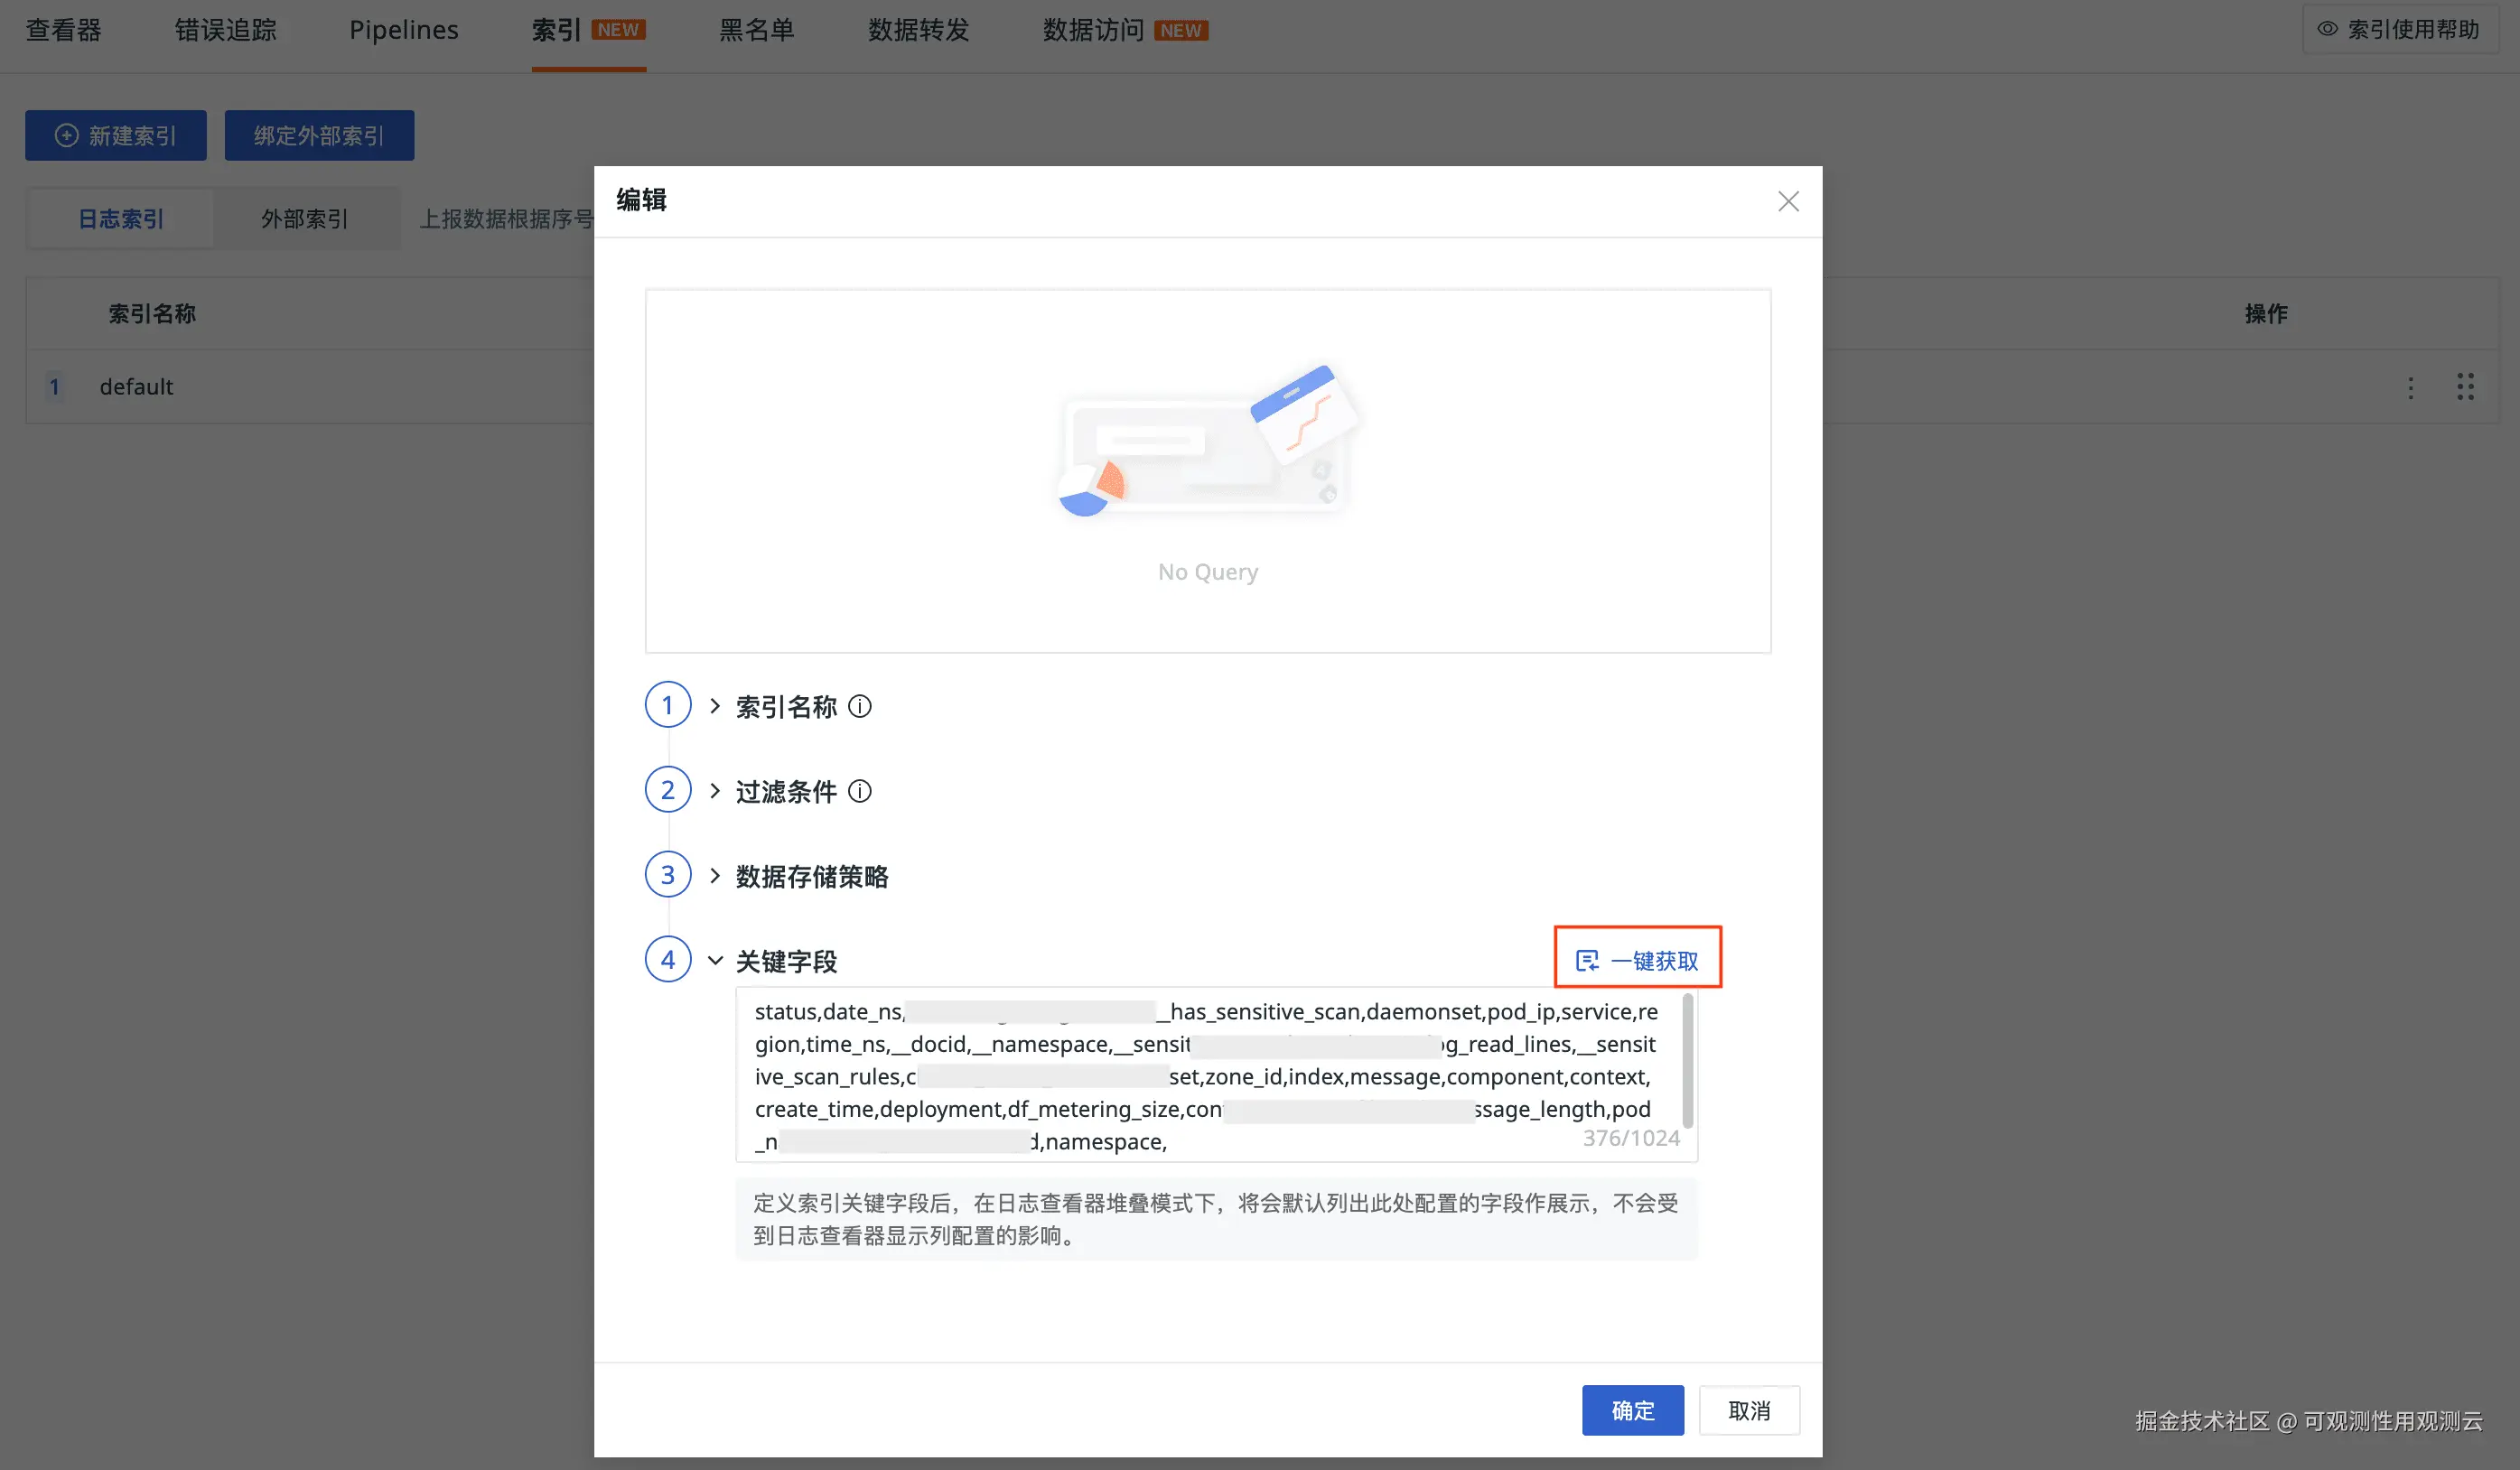The width and height of the screenshot is (2520, 1470).
Task: Click inside the 关键字段 text field
Action: (1200, 1076)
